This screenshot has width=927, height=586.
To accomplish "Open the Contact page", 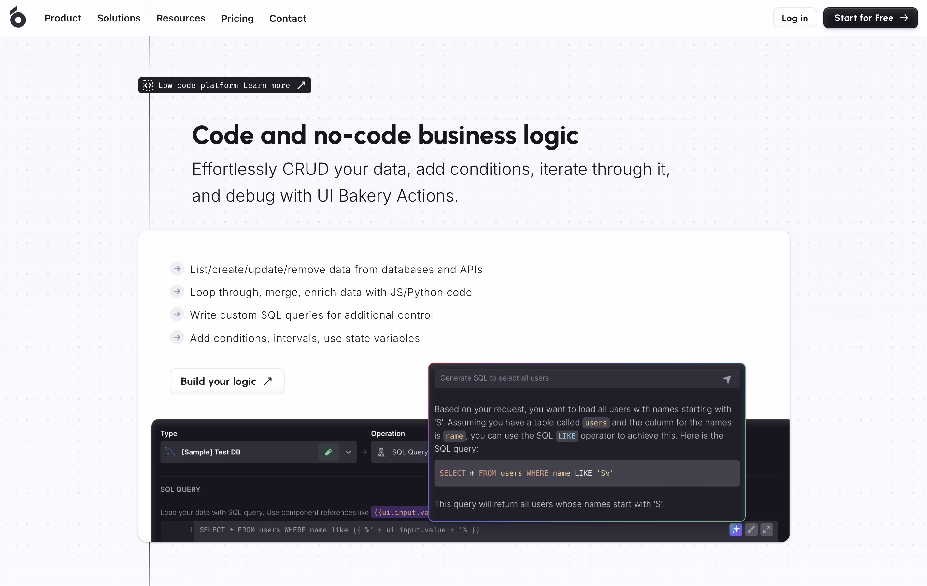I will pyautogui.click(x=288, y=18).
